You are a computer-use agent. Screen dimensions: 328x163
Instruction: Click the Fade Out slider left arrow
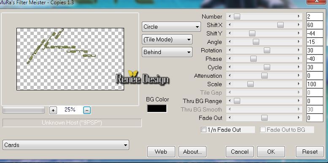[230, 118]
